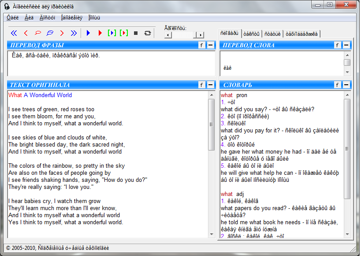Click example 'what papers do you read?' in dictionary
The image size is (361, 256).
pyautogui.click(x=255, y=208)
